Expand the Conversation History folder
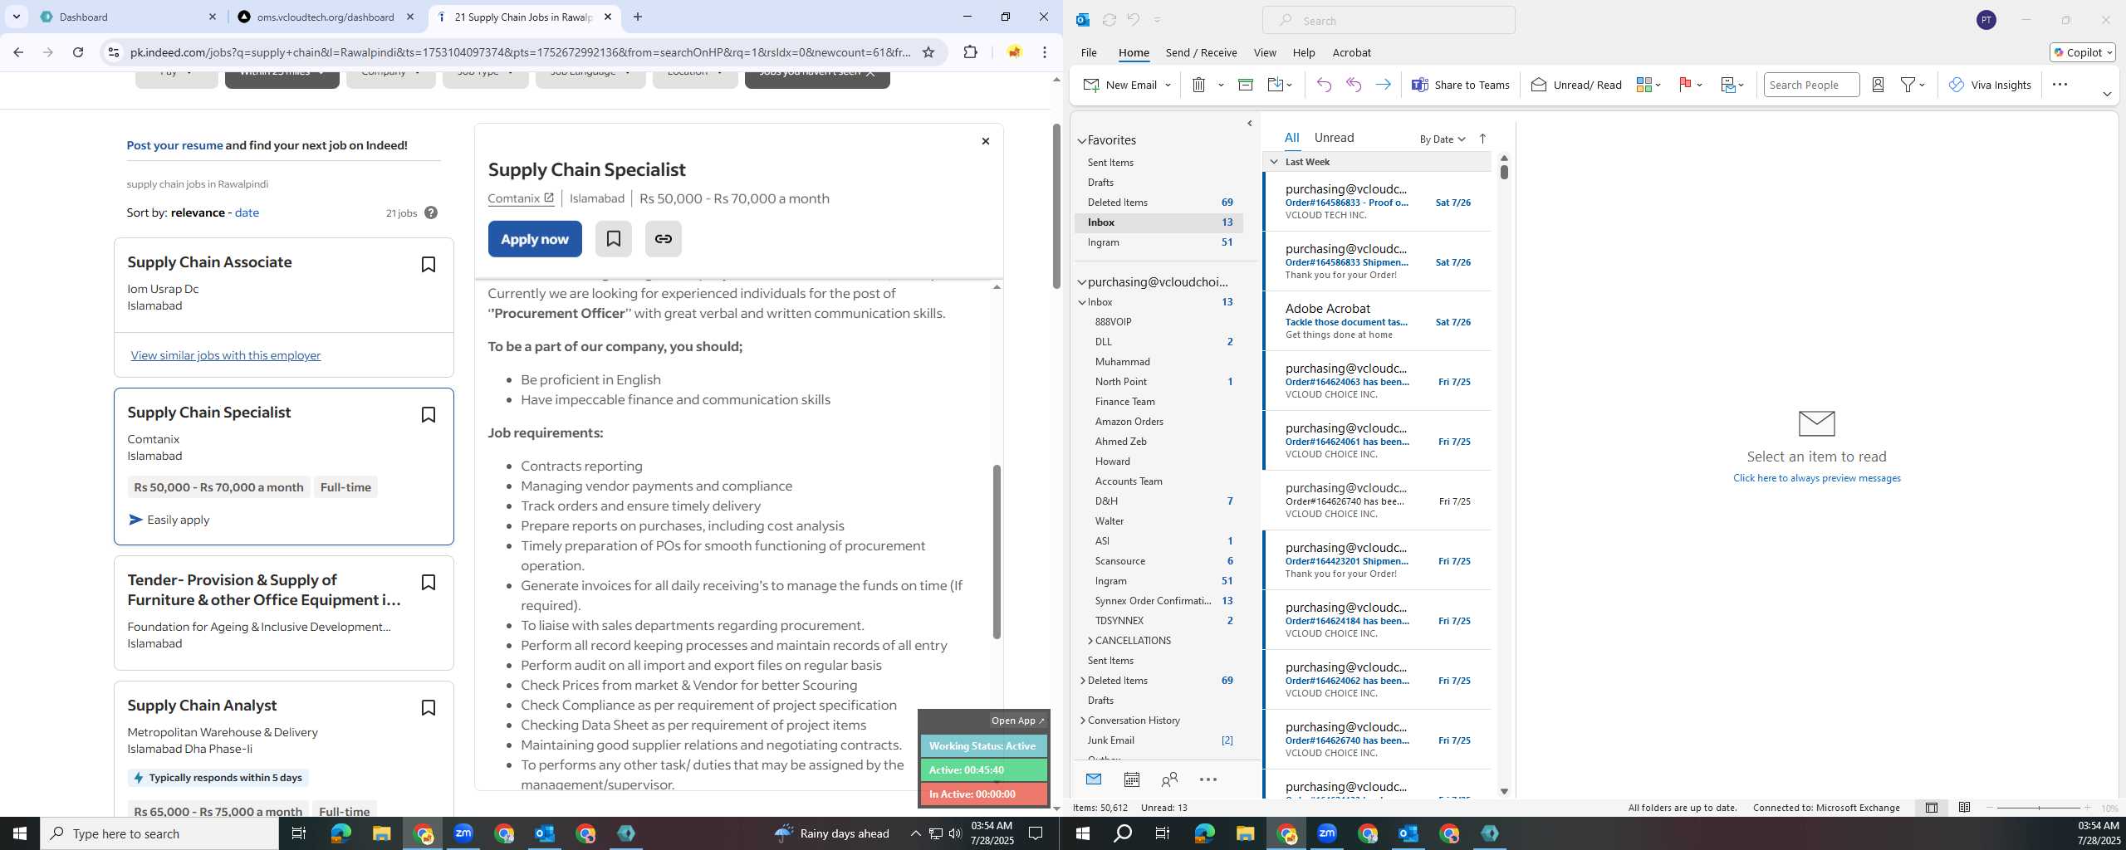The height and width of the screenshot is (850, 2126). (1082, 721)
